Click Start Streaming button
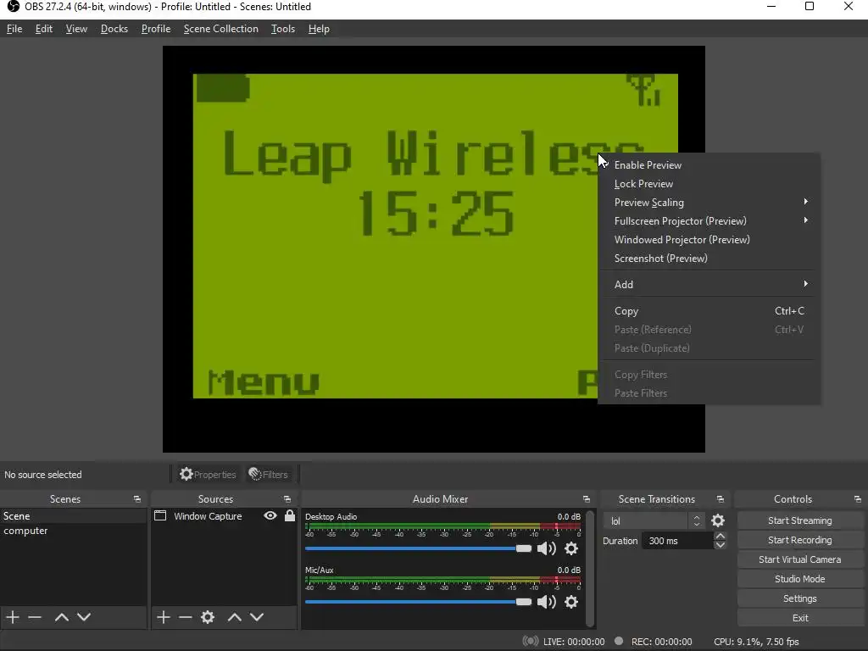This screenshot has height=651, width=868. pos(800,520)
